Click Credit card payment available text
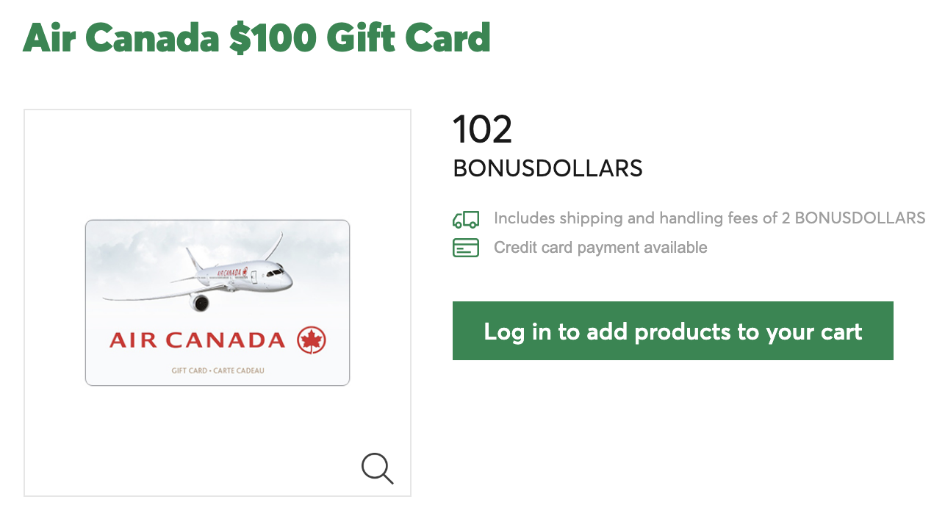The width and height of the screenshot is (945, 516). (x=600, y=248)
